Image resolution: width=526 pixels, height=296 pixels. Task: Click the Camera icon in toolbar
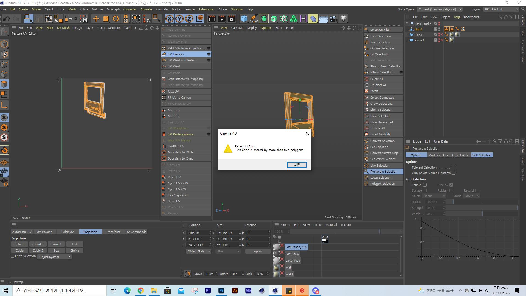(x=333, y=19)
